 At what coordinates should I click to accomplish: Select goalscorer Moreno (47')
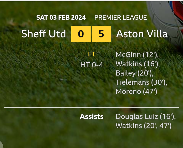pos(136,91)
